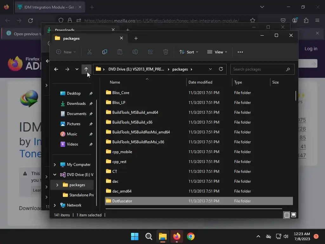
Task: Click Google Chrome taskbar icon
Action: tap(191, 236)
